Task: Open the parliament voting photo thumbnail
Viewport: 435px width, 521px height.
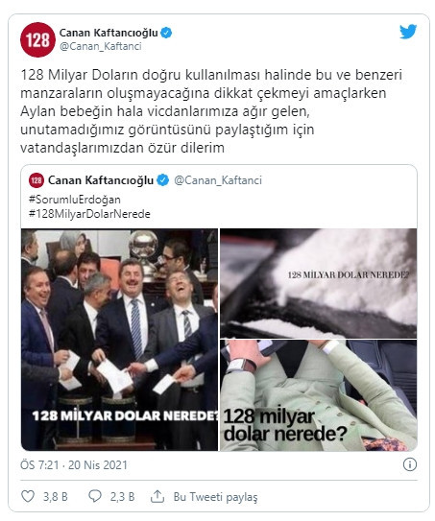Action: (x=120, y=340)
